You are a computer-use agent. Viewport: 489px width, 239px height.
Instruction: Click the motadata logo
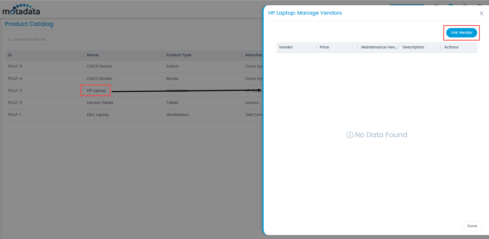(21, 9)
